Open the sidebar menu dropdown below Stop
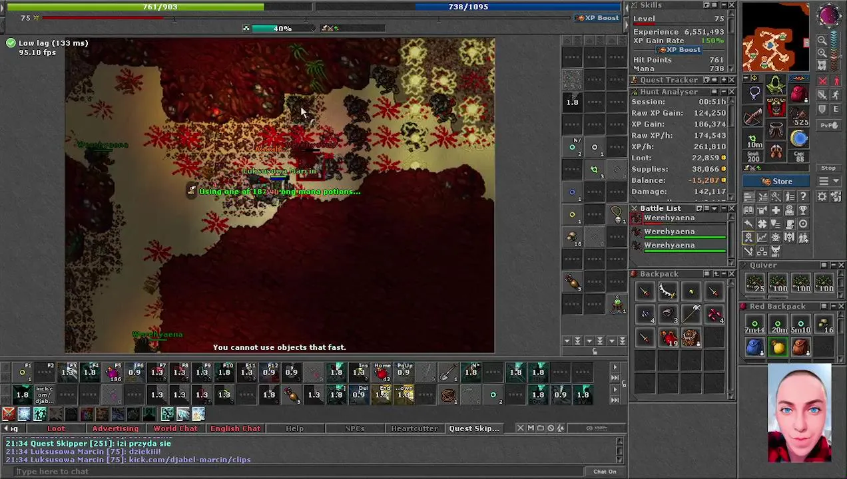The height and width of the screenshot is (479, 847). pyautogui.click(x=829, y=181)
